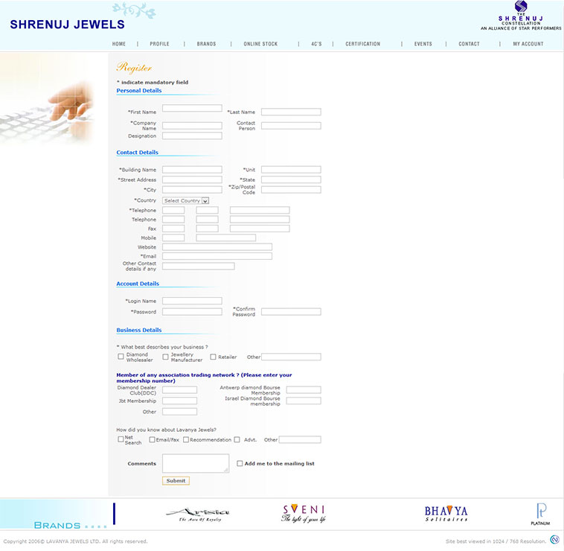Focus the Contact Person field
This screenshot has width=564, height=551.
coord(291,126)
